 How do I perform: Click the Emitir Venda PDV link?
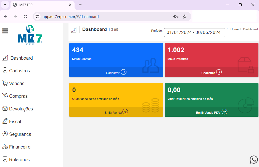[x=208, y=113]
